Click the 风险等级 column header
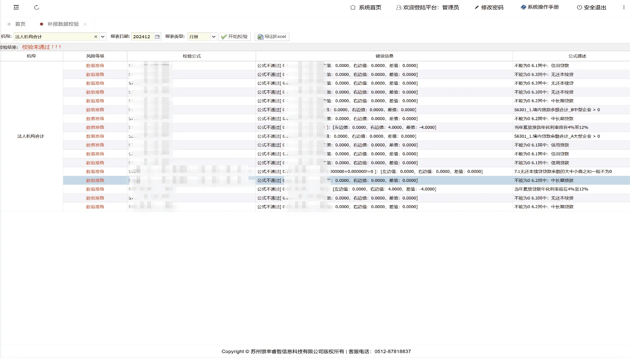 click(x=95, y=56)
